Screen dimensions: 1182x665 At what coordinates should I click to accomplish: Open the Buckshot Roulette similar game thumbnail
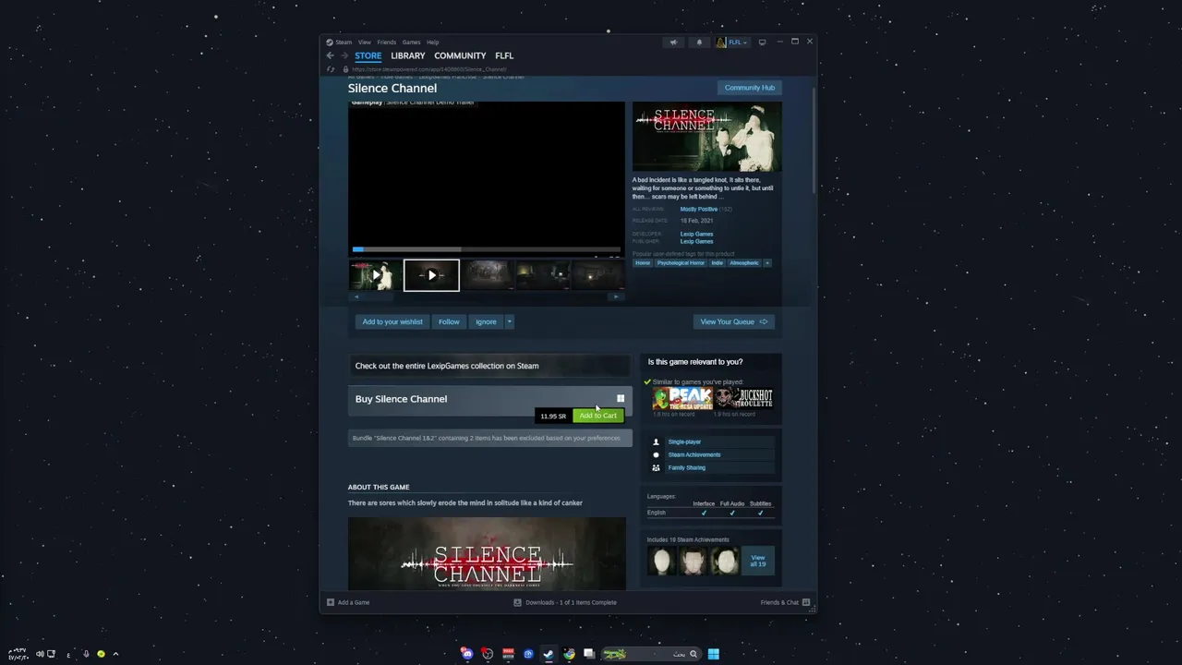pos(743,398)
